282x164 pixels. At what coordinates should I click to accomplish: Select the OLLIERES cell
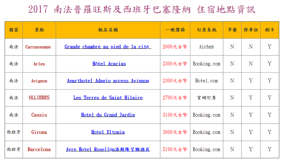click(x=39, y=98)
